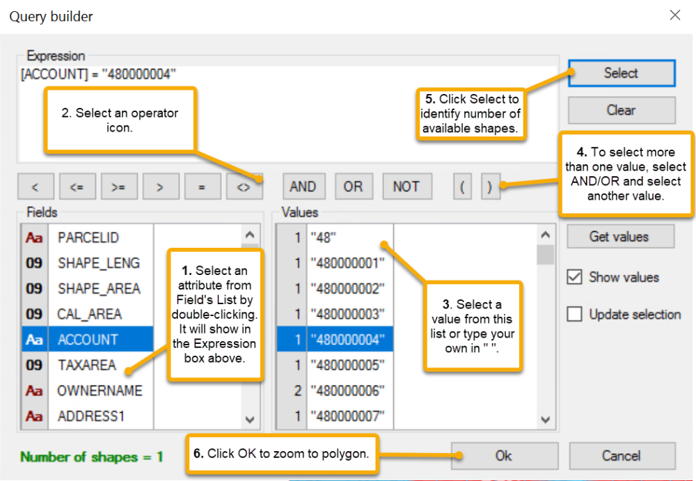Disable the Show values checkbox

[x=574, y=277]
